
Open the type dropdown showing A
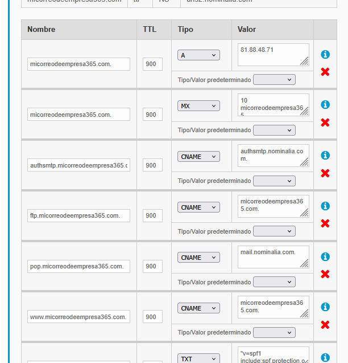pos(198,55)
